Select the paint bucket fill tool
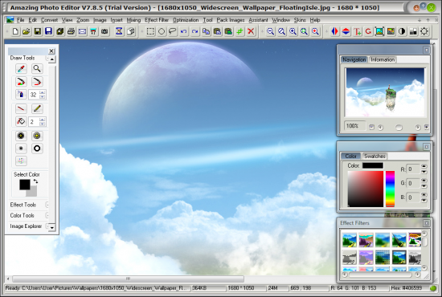 (x=21, y=122)
